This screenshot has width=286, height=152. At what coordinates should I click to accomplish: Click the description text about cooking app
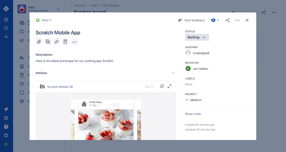pyautogui.click(x=75, y=61)
